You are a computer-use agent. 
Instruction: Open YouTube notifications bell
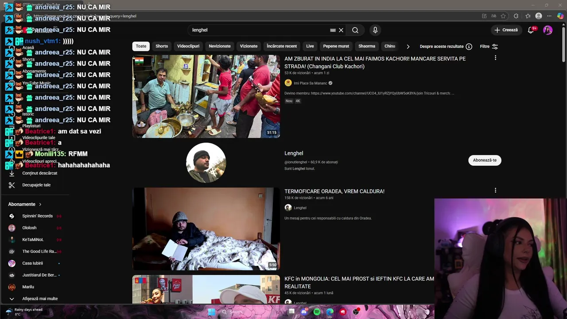531,30
